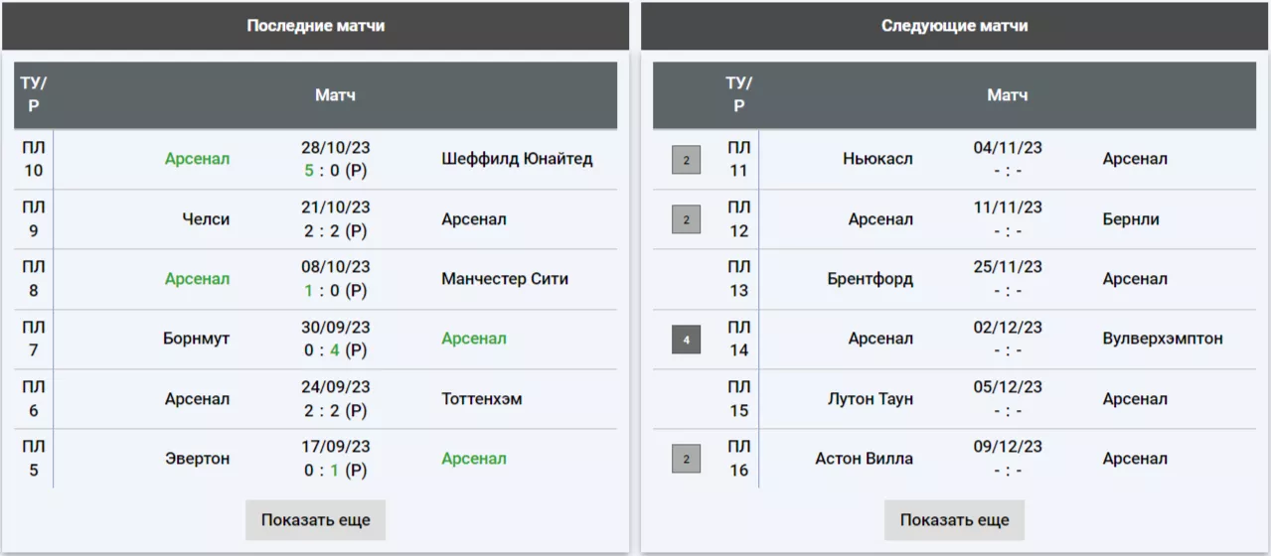Select Лутон Таун in the 05/12/23 fixture
Viewport: 1271px width, 556px height.
click(870, 399)
